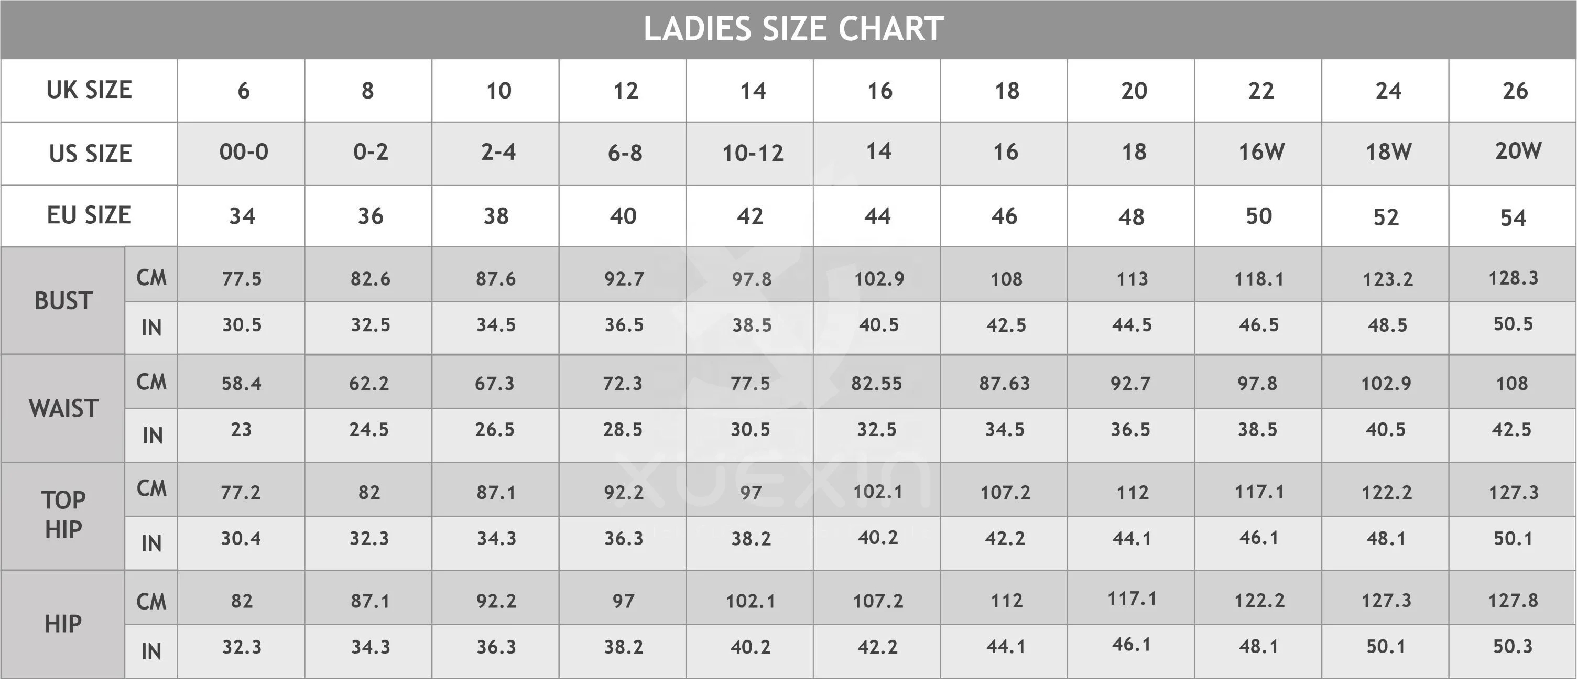Click the BUST section label
The image size is (1577, 696).
coord(63,300)
